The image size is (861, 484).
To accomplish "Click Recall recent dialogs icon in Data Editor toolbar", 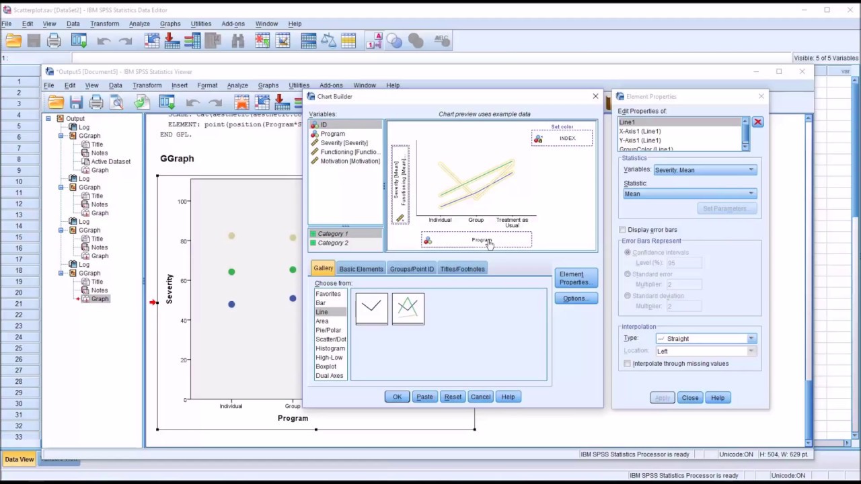I will click(79, 41).
